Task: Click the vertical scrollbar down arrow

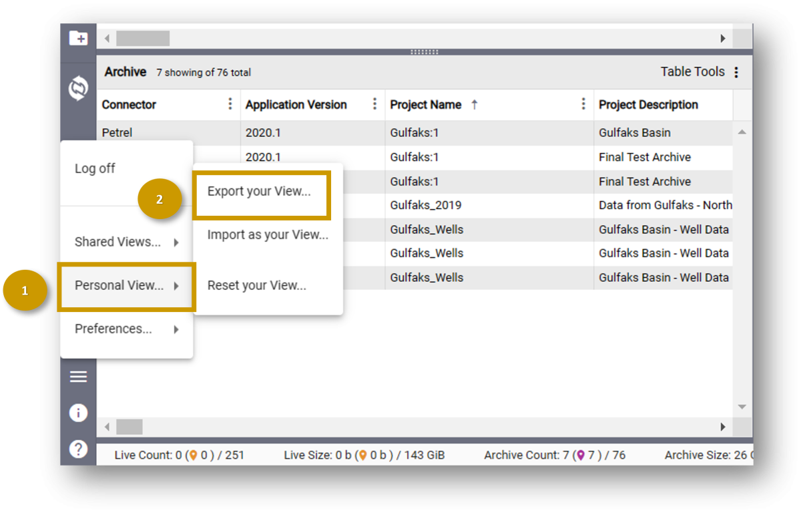Action: point(742,405)
